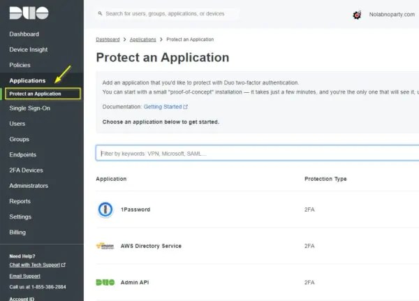Click Chat with Tech Support link
This screenshot has width=419, height=301.
tap(34, 265)
